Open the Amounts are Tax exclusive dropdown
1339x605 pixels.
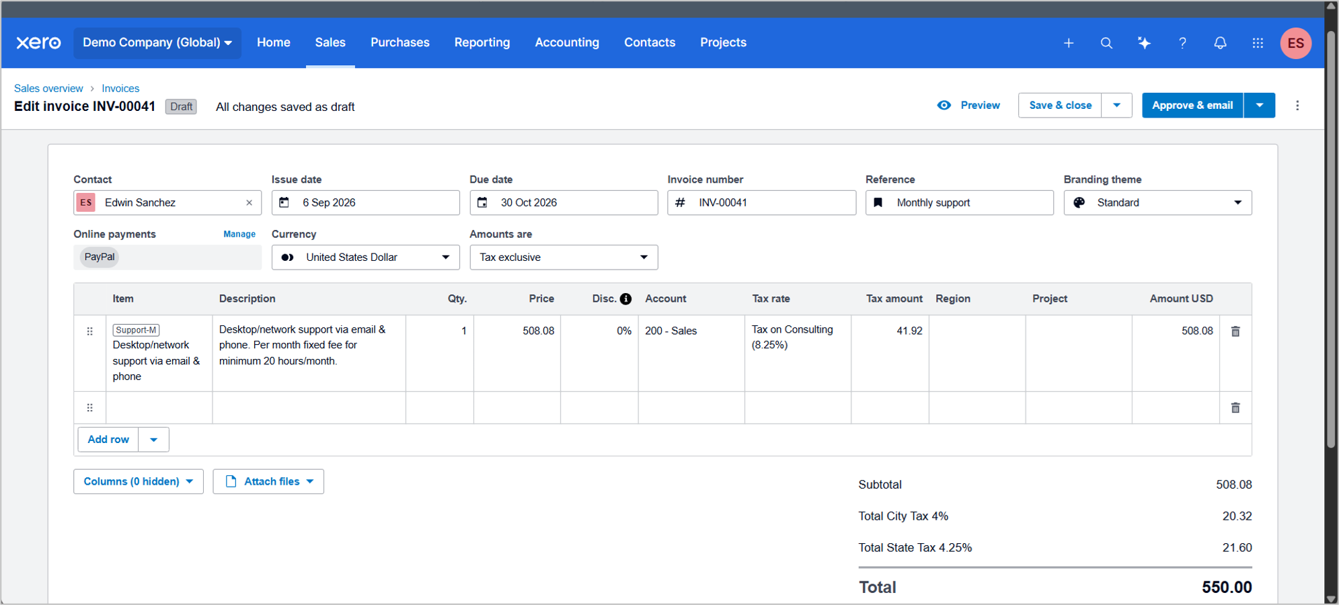pos(564,257)
